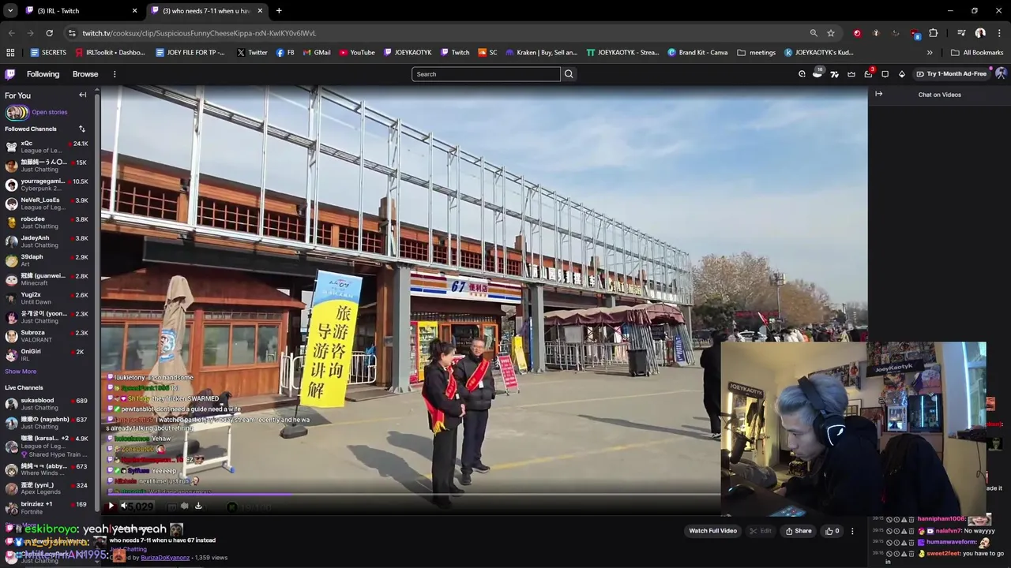Open the clip options three-dot menu
Image resolution: width=1011 pixels, height=568 pixels.
pyautogui.click(x=852, y=531)
